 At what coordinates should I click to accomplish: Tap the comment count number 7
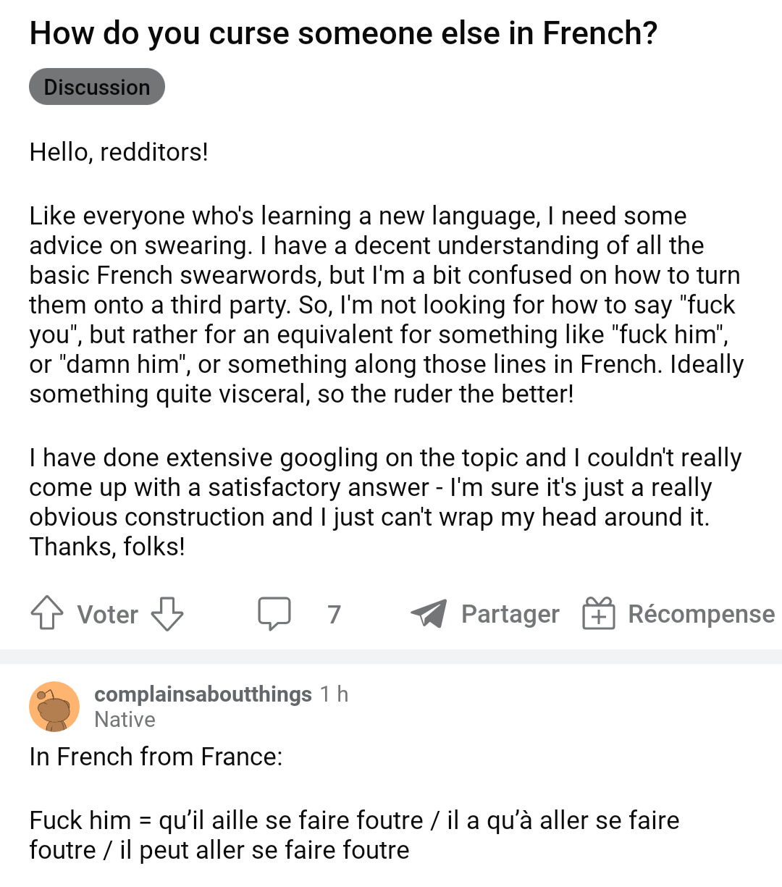pos(334,614)
